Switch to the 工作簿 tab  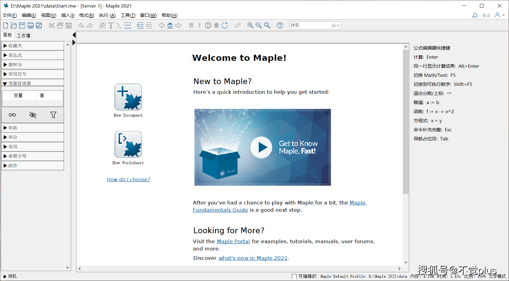pos(23,36)
